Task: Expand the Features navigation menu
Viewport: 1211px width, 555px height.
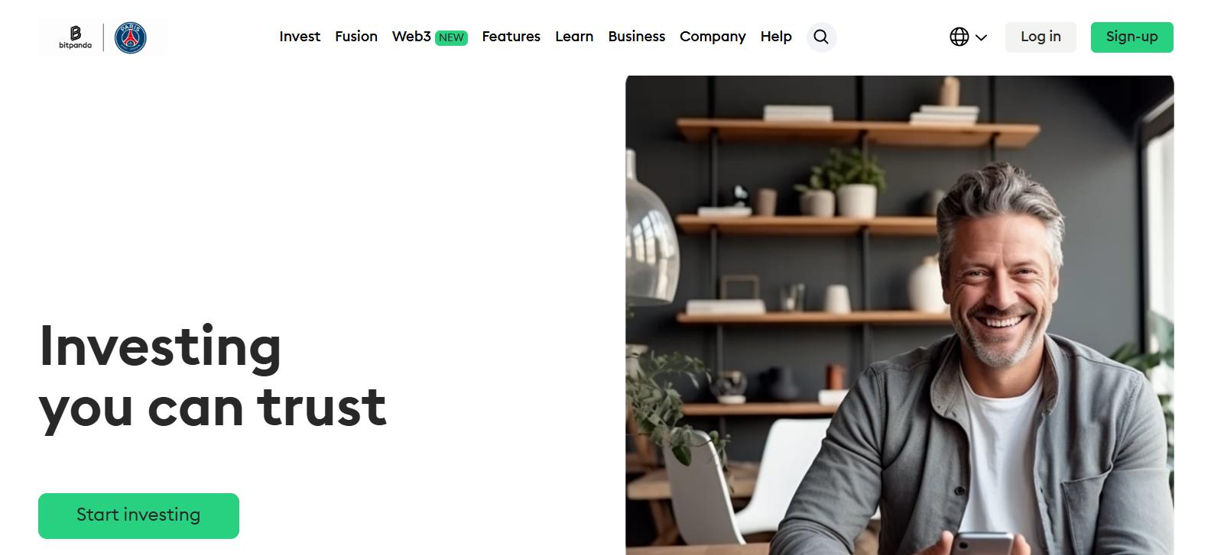Action: (x=511, y=37)
